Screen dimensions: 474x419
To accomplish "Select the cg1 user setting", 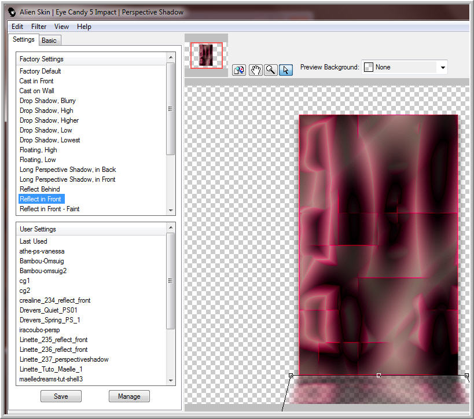I will 24,281.
